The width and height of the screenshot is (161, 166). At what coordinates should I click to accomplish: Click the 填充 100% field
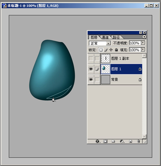point(135,50)
